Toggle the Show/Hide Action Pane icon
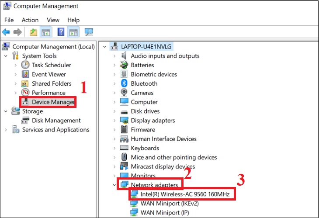Screen dimensions: 319x218 73,32
